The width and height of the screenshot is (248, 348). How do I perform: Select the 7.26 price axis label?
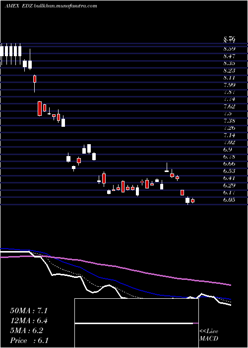[x=229, y=128]
